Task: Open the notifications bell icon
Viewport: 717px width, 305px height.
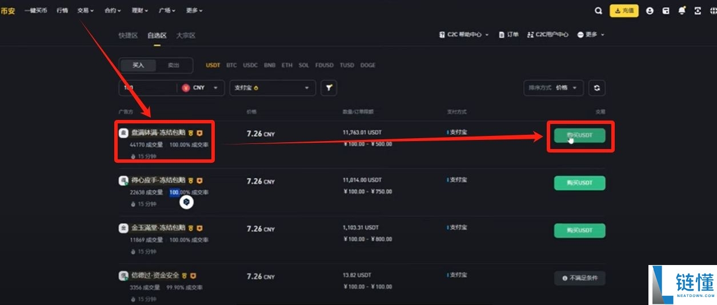Action: click(x=682, y=11)
